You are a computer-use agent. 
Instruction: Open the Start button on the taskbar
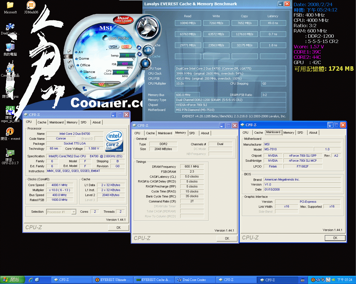12,280
